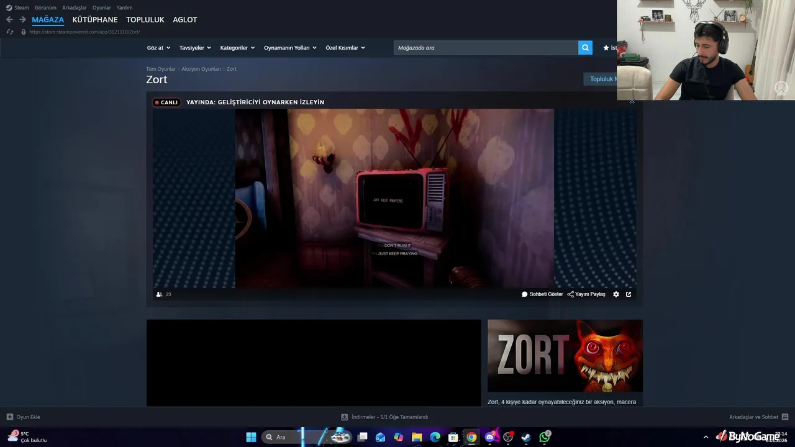Expand the Göz at dropdown
Screen dimensions: 795x447
158,48
